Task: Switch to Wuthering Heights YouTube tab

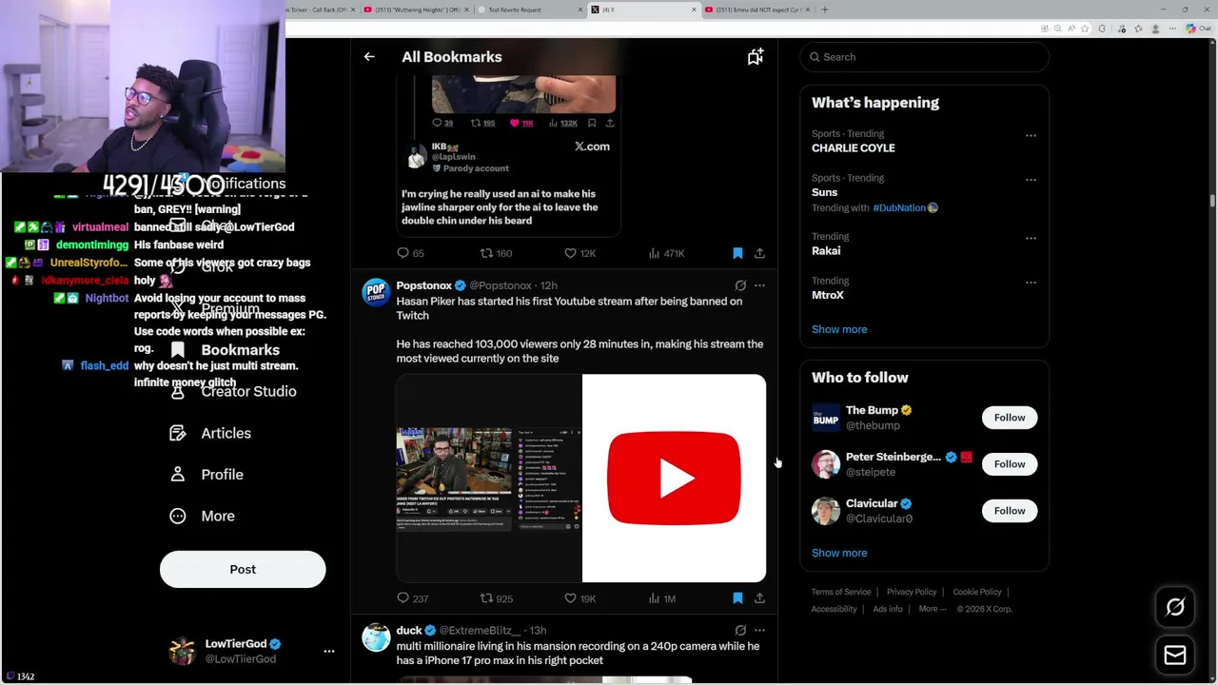Action: [x=415, y=10]
